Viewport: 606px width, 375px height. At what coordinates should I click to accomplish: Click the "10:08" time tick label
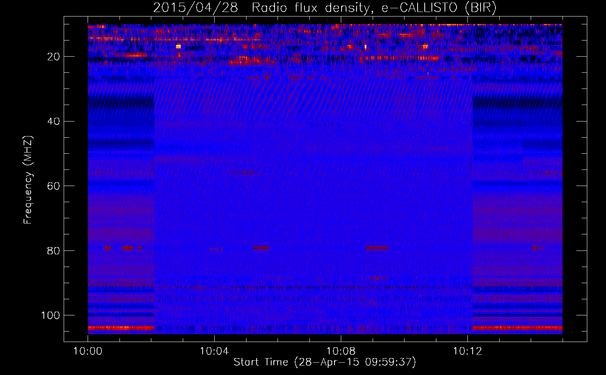[341, 351]
